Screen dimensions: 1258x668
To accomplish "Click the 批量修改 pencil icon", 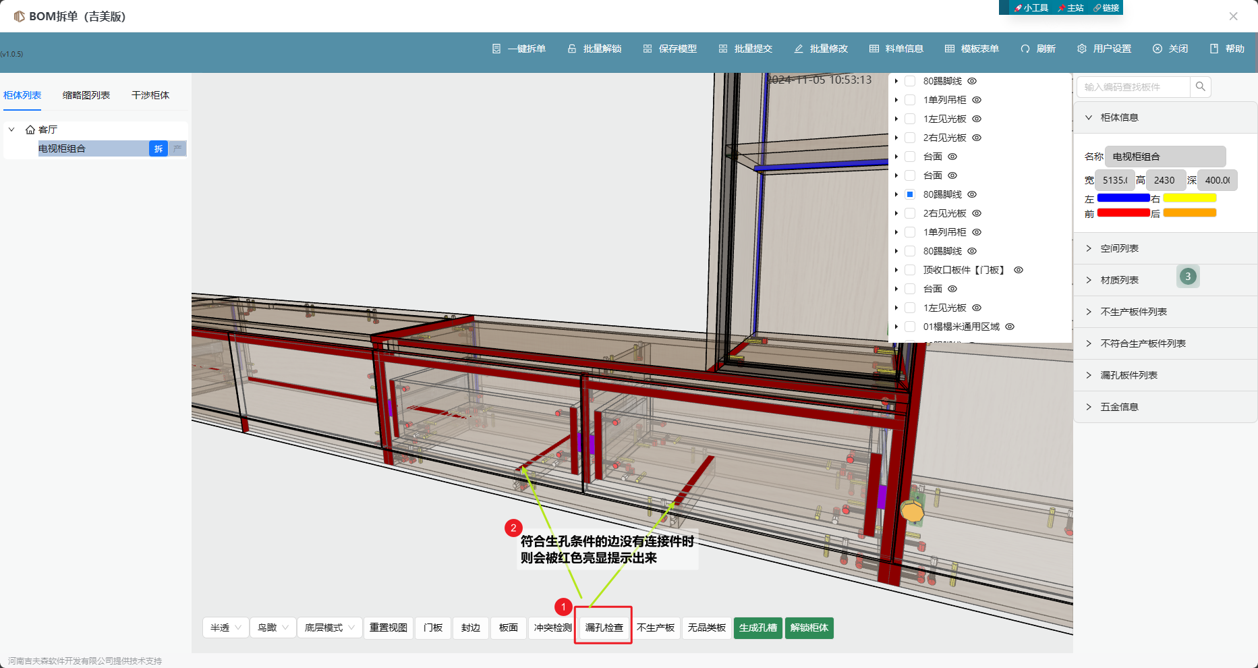I will tap(799, 49).
